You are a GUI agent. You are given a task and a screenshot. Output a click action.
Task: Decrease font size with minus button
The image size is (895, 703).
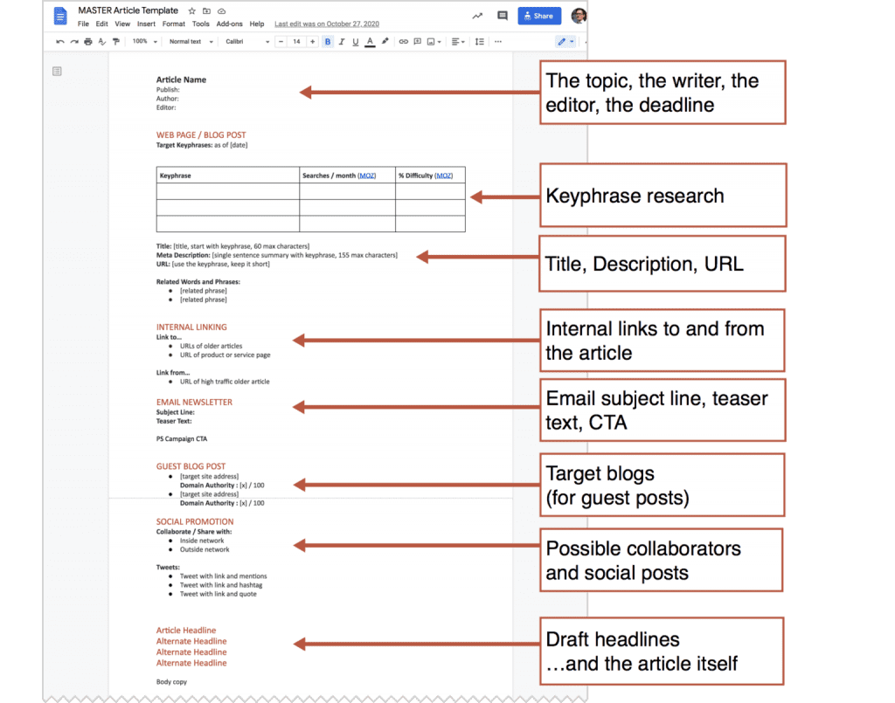point(281,42)
